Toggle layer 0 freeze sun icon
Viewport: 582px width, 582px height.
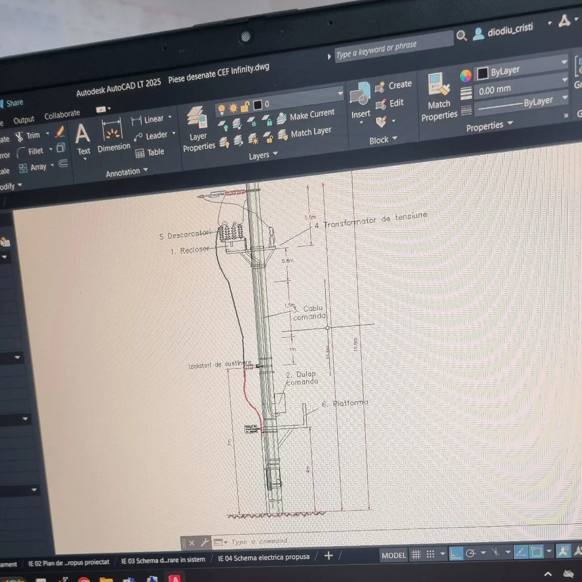coord(233,108)
